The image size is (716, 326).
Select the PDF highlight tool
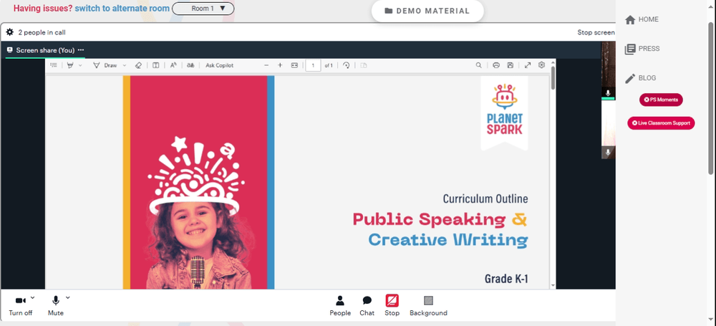70,65
